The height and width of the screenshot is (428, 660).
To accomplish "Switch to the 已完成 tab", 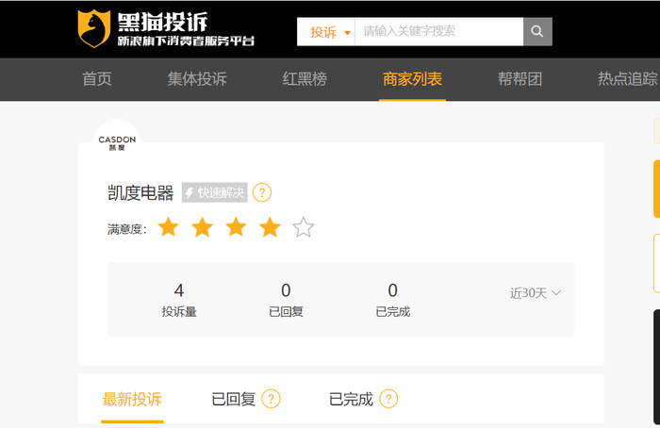I will pos(351,400).
